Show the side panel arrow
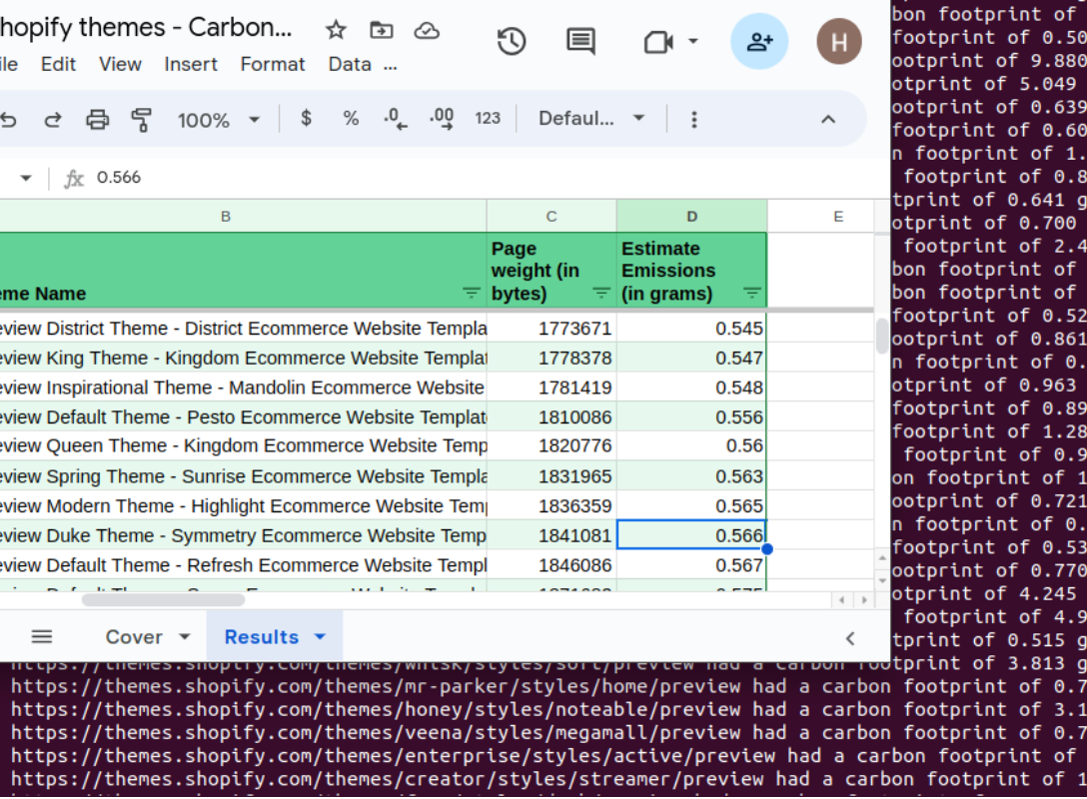 tap(850, 638)
